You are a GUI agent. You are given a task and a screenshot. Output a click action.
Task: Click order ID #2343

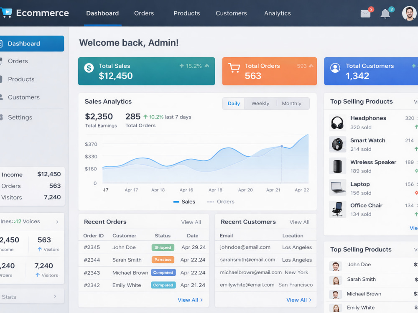92,273
